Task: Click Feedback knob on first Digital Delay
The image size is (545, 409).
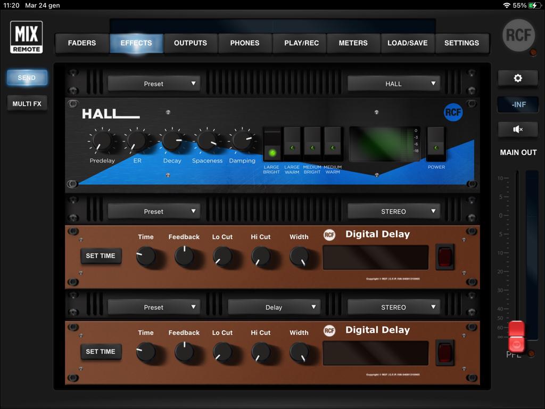Action: (184, 257)
